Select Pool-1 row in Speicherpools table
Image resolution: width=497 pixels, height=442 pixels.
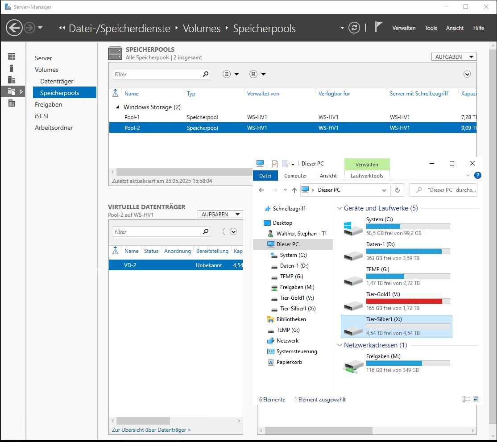293,117
